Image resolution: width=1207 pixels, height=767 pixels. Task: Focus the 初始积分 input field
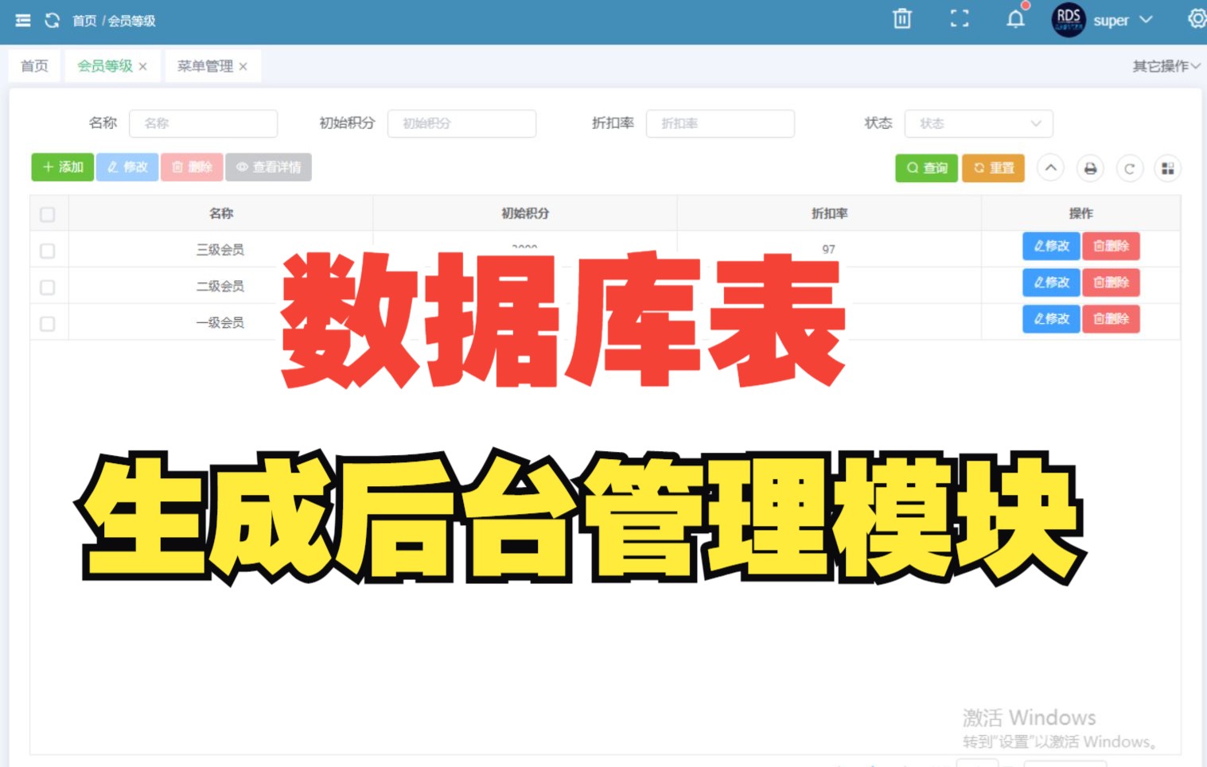click(461, 123)
